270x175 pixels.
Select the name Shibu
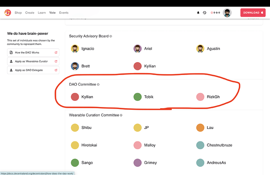(86, 128)
